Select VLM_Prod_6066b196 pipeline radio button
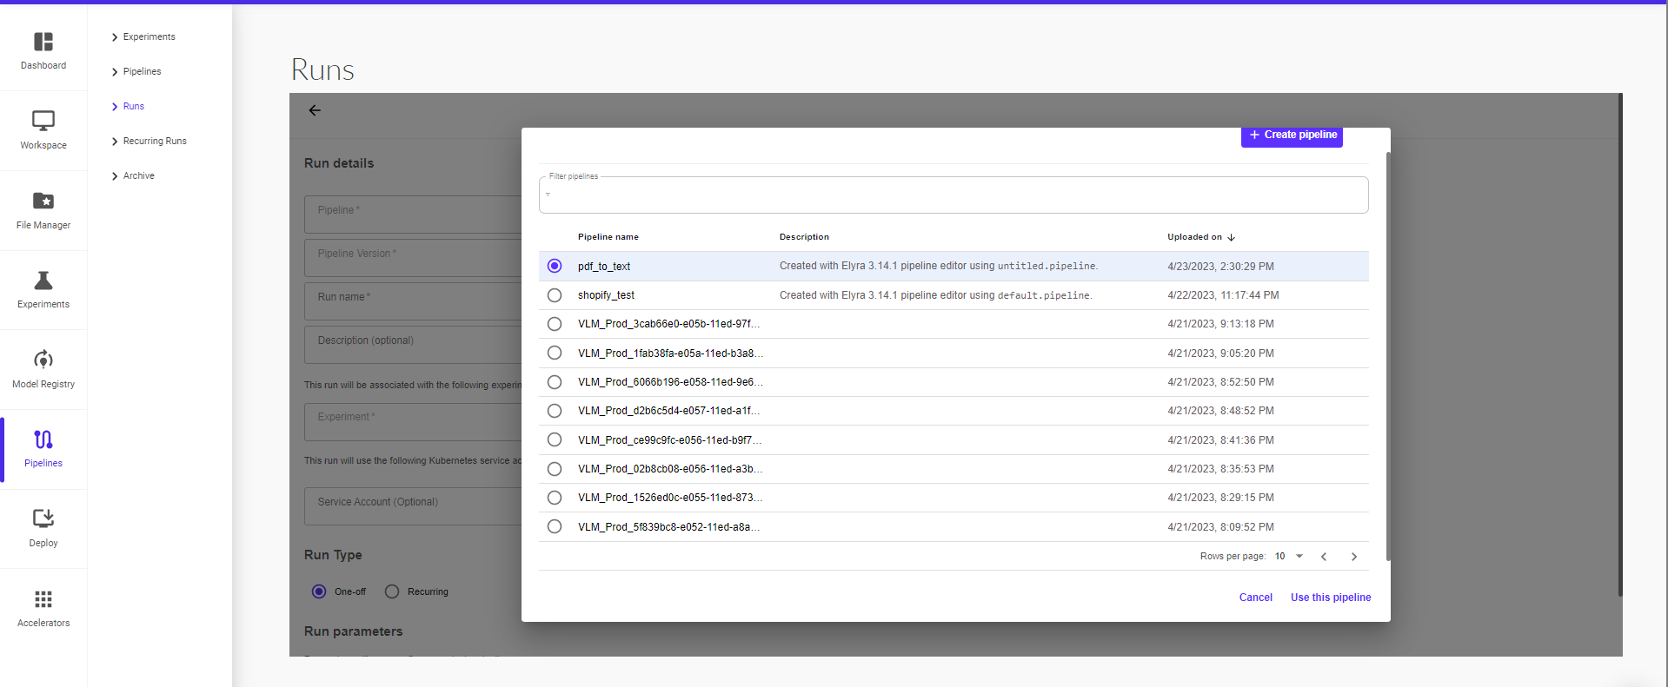 tap(555, 382)
